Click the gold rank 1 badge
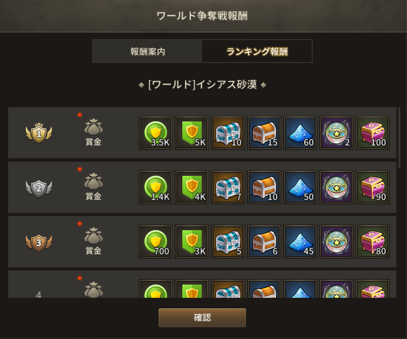This screenshot has width=407, height=339. [39, 133]
